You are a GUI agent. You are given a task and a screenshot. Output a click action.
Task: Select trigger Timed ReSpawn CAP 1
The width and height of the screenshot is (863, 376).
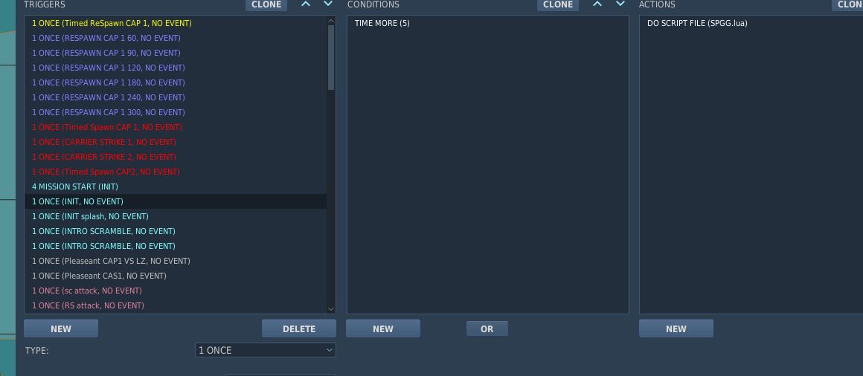click(x=176, y=23)
